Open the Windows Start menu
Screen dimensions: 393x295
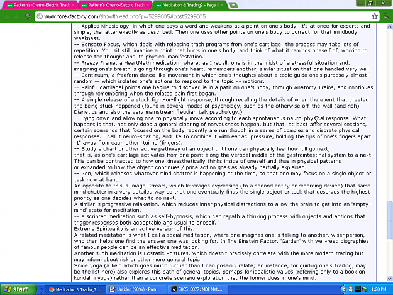pos(18,289)
